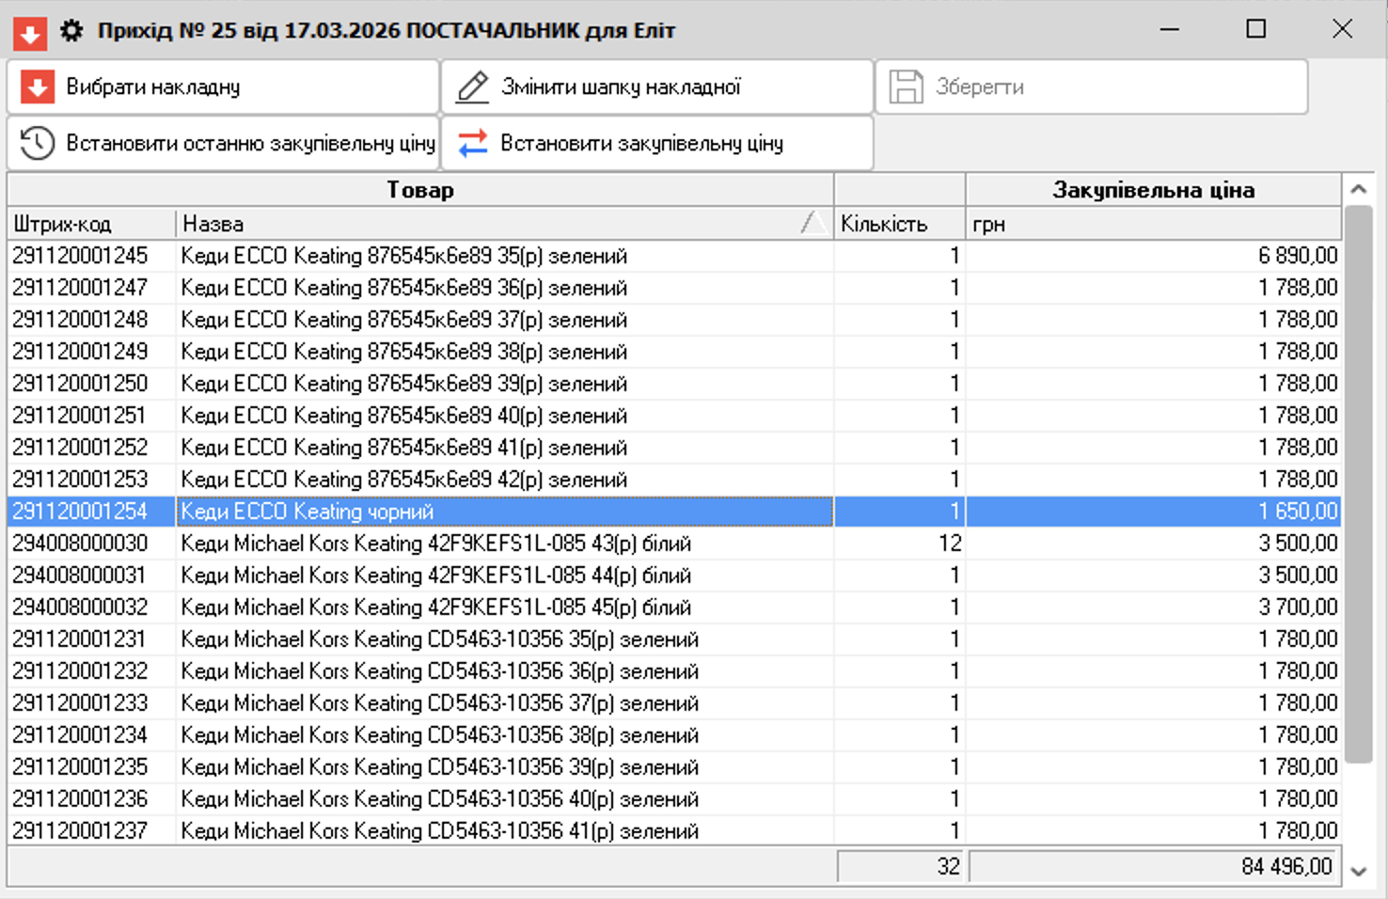The width and height of the screenshot is (1388, 899).
Task: Click the blue swap arrows icon for purchase price
Action: tap(472, 143)
